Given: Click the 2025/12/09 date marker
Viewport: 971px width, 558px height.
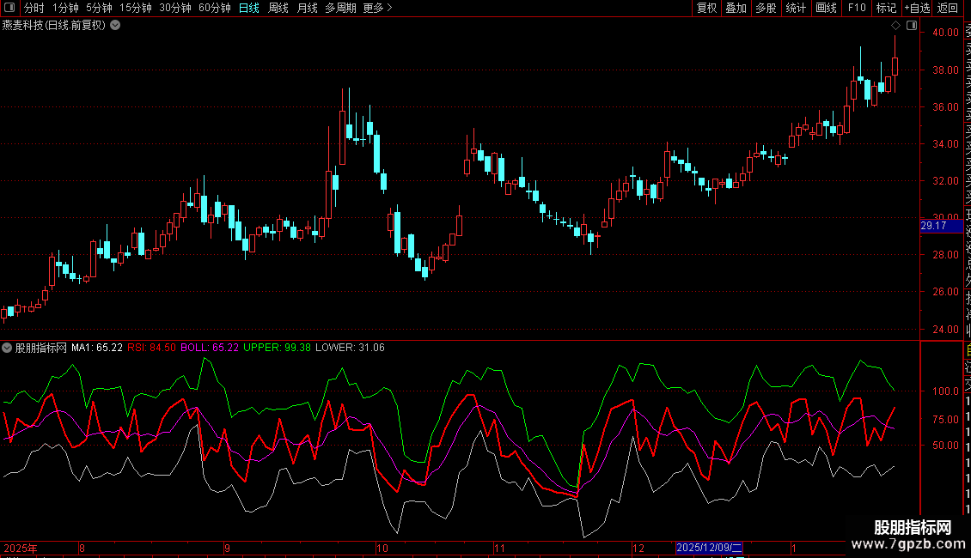Looking at the screenshot, I should pos(709,548).
